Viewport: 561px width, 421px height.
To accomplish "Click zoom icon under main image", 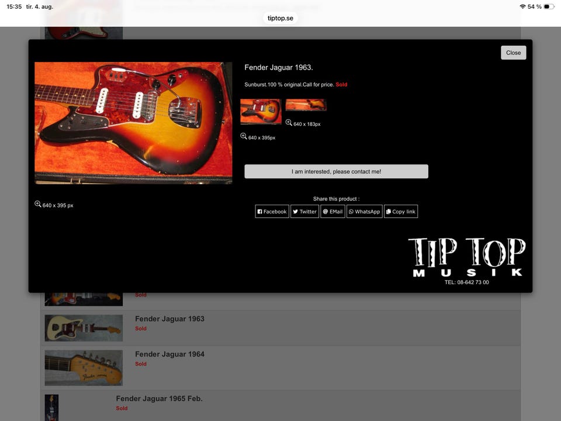I will coord(37,204).
